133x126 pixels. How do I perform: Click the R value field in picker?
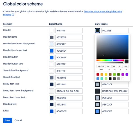109,66
